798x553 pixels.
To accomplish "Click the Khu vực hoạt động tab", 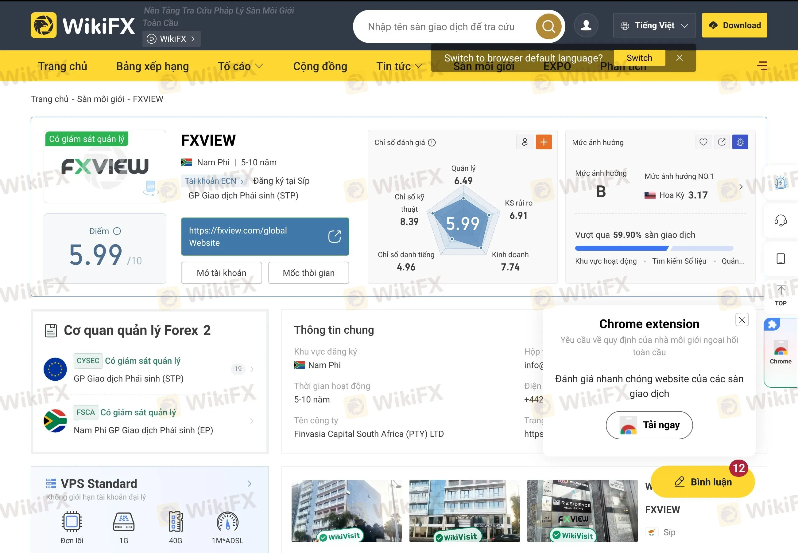I will click(606, 261).
